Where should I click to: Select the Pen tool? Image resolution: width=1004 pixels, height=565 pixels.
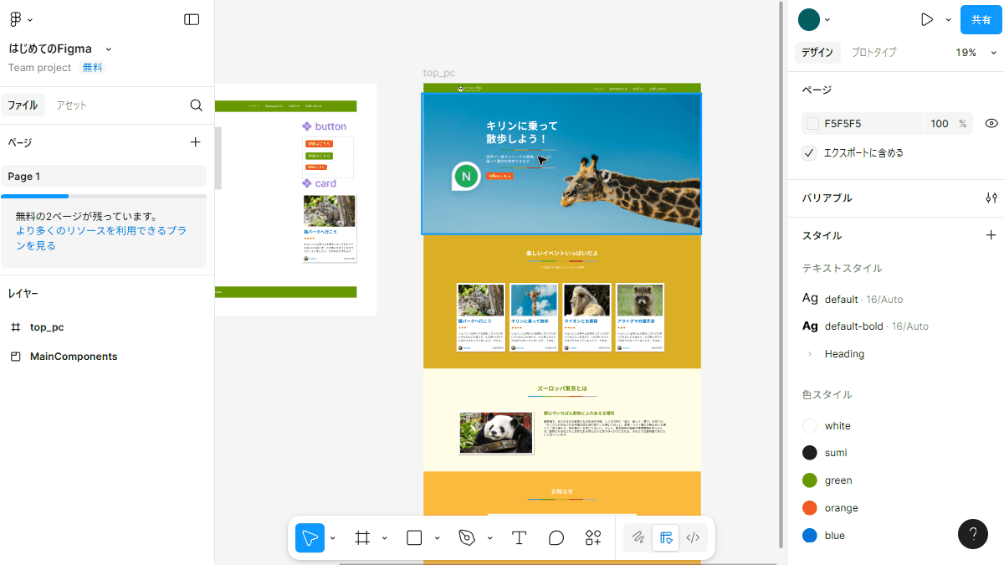467,538
